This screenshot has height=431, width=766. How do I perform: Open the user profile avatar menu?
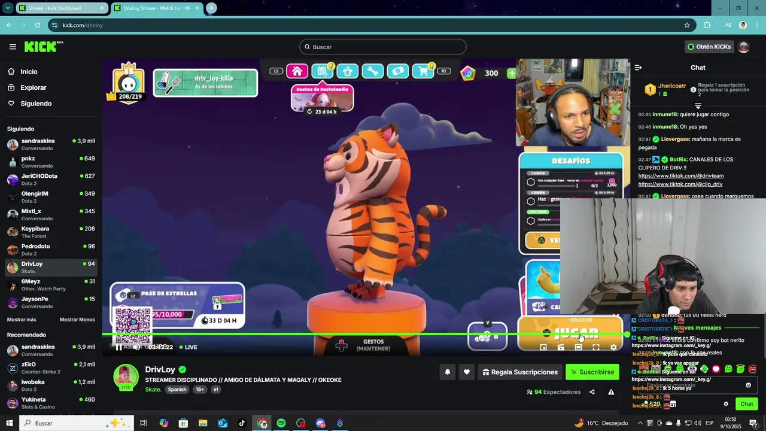click(744, 47)
